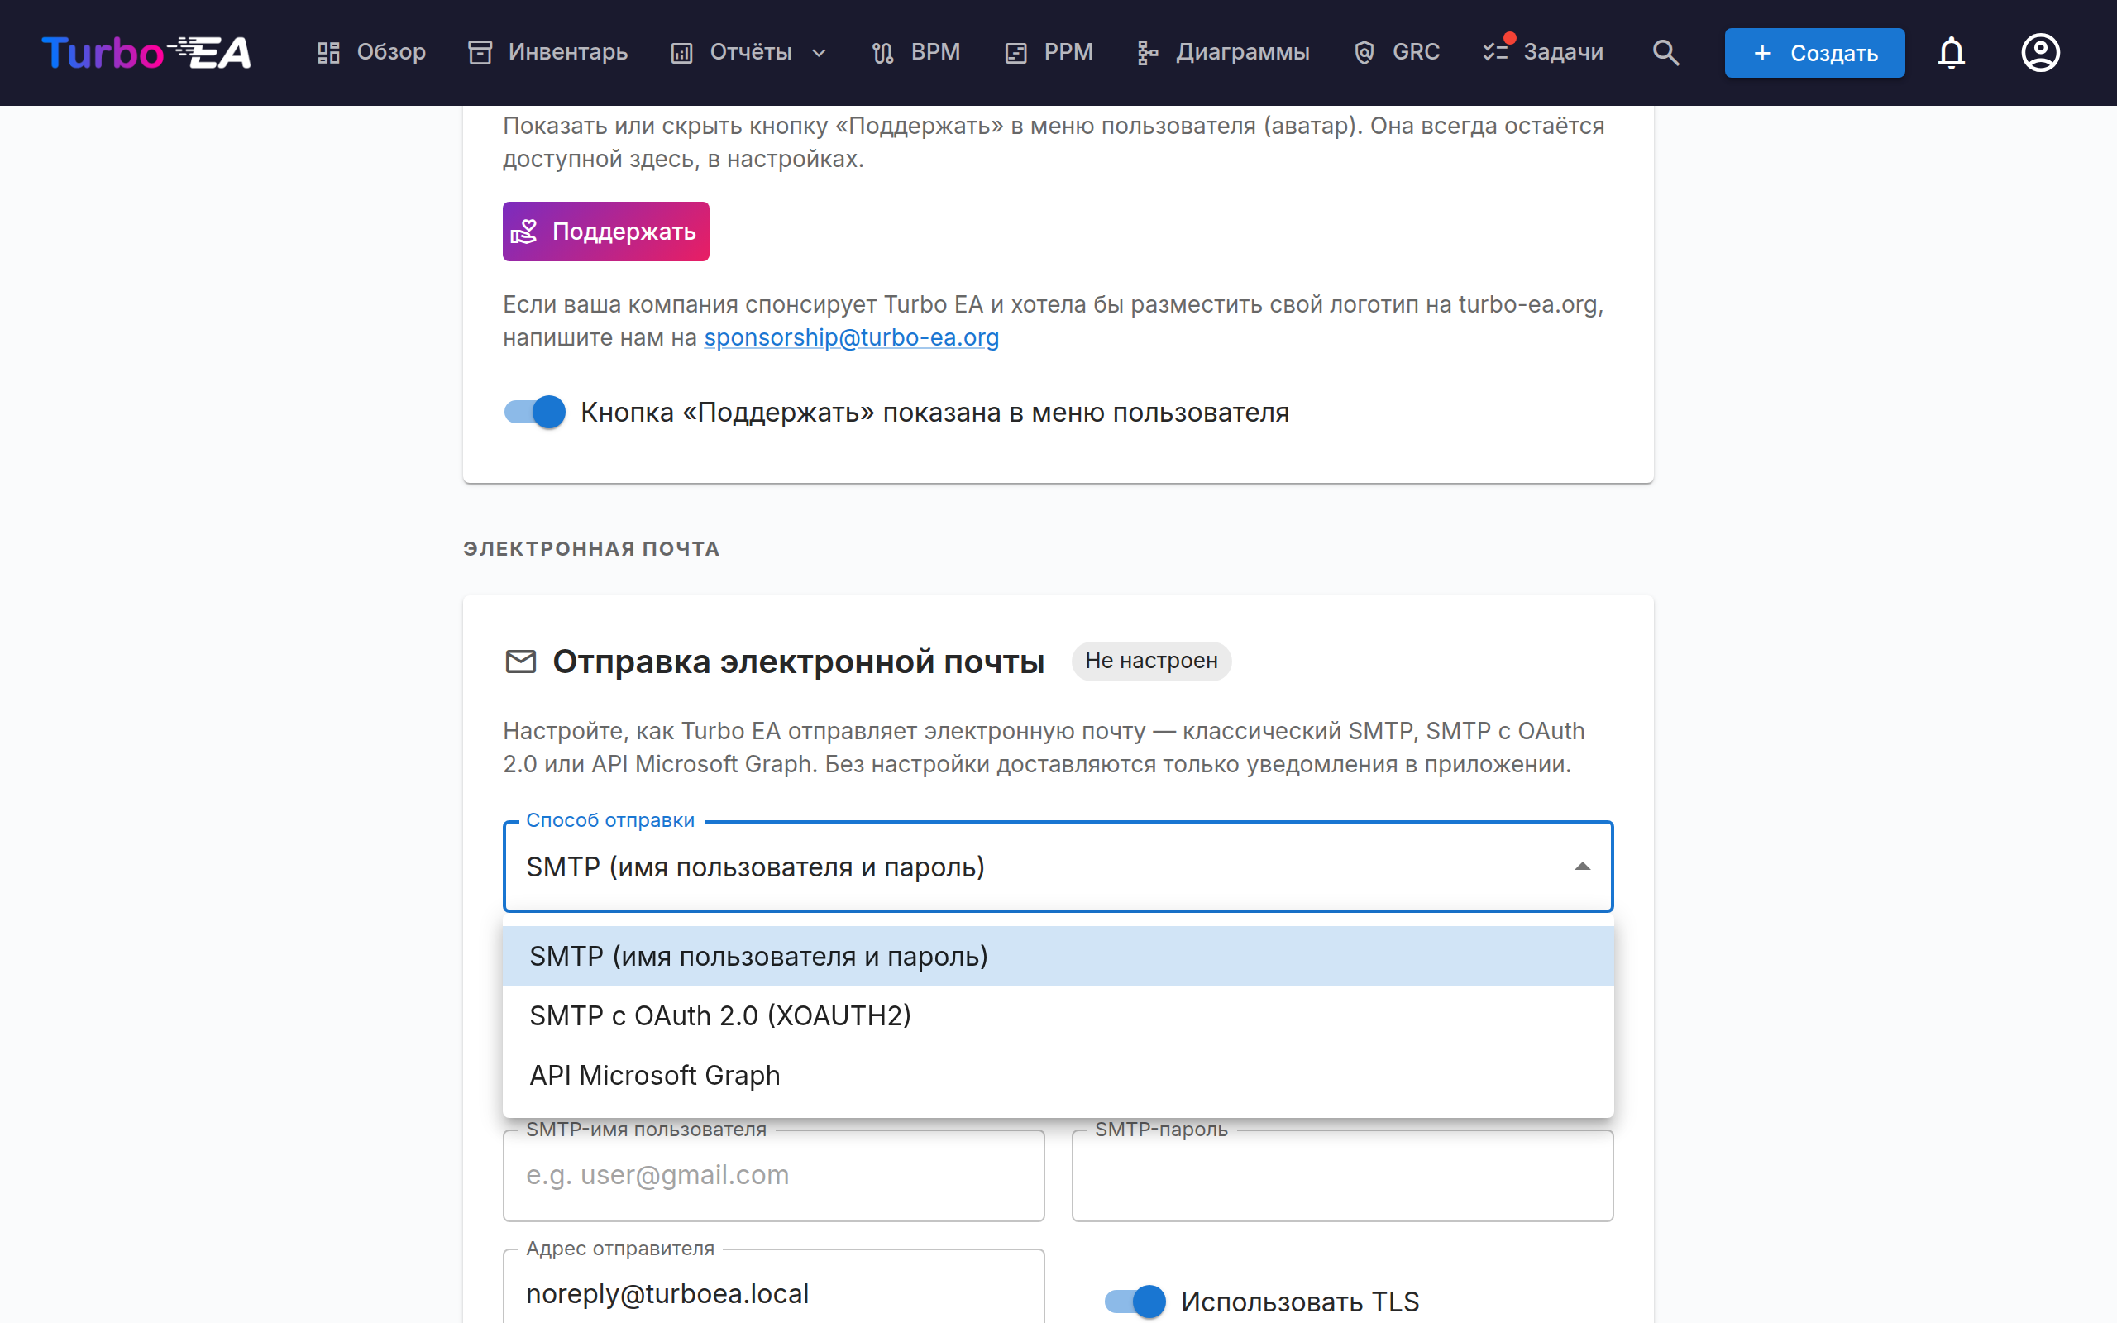Screen dimensions: 2117x1323
Task: Click the Создать button
Action: (x=1814, y=54)
